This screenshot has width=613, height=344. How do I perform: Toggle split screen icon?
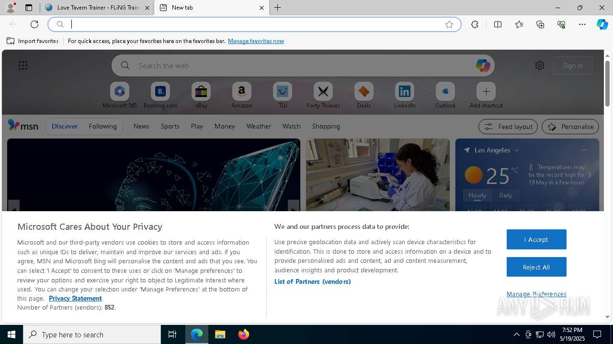[x=498, y=24]
